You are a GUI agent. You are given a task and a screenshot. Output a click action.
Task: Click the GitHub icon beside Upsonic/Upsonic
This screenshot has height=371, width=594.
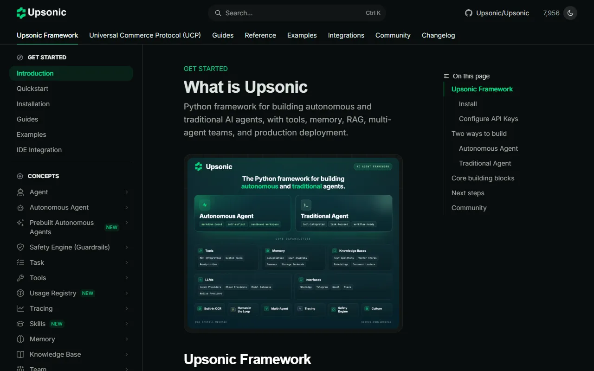(469, 13)
